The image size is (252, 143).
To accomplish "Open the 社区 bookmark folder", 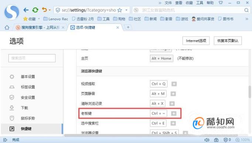I will tap(135, 19).
